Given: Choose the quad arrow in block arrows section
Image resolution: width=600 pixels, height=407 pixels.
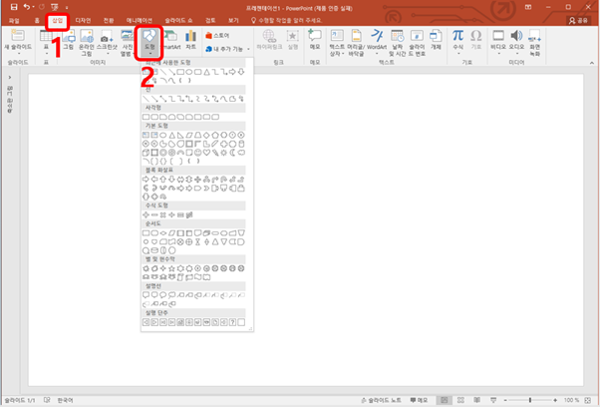Looking at the screenshot, I should coord(197,180).
